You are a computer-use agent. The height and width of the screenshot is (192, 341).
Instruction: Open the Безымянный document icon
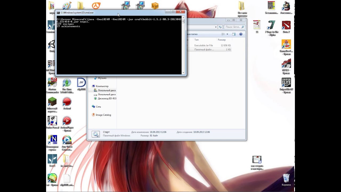click(271, 7)
